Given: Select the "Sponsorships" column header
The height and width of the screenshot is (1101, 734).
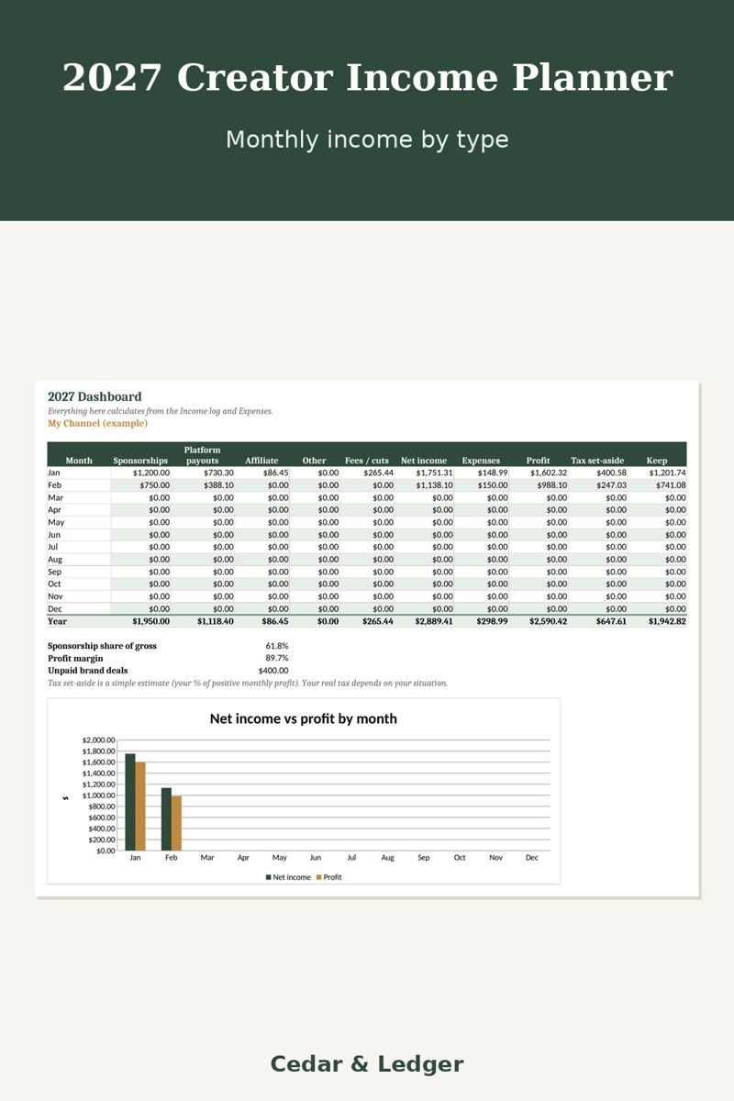Looking at the screenshot, I should [140, 461].
